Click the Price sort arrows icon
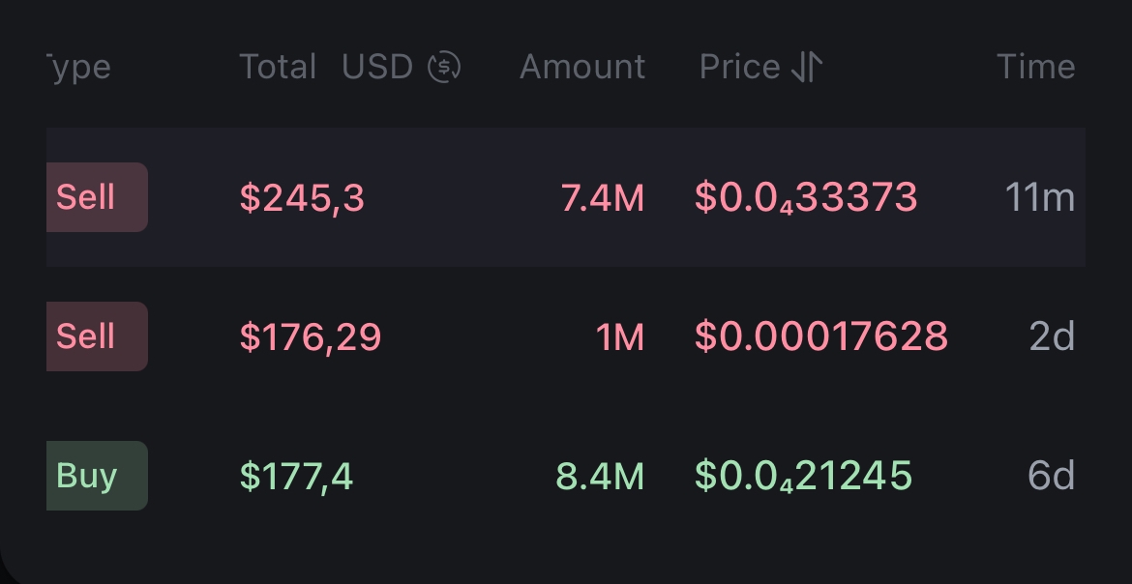 (807, 67)
